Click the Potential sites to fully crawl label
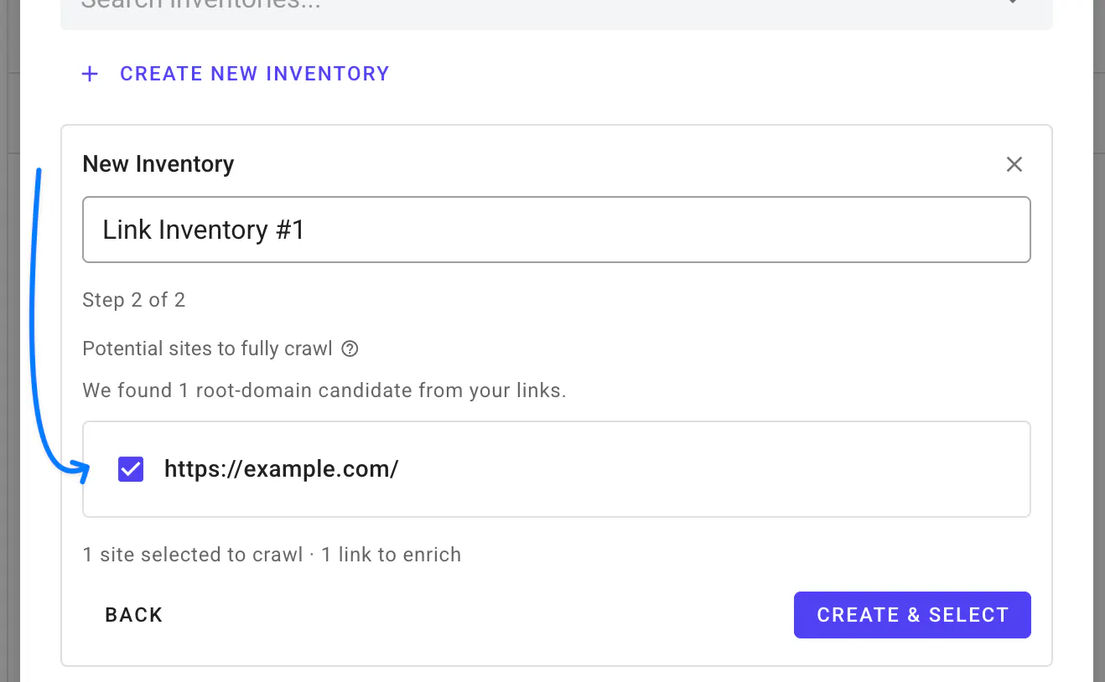1105x682 pixels. 208,349
